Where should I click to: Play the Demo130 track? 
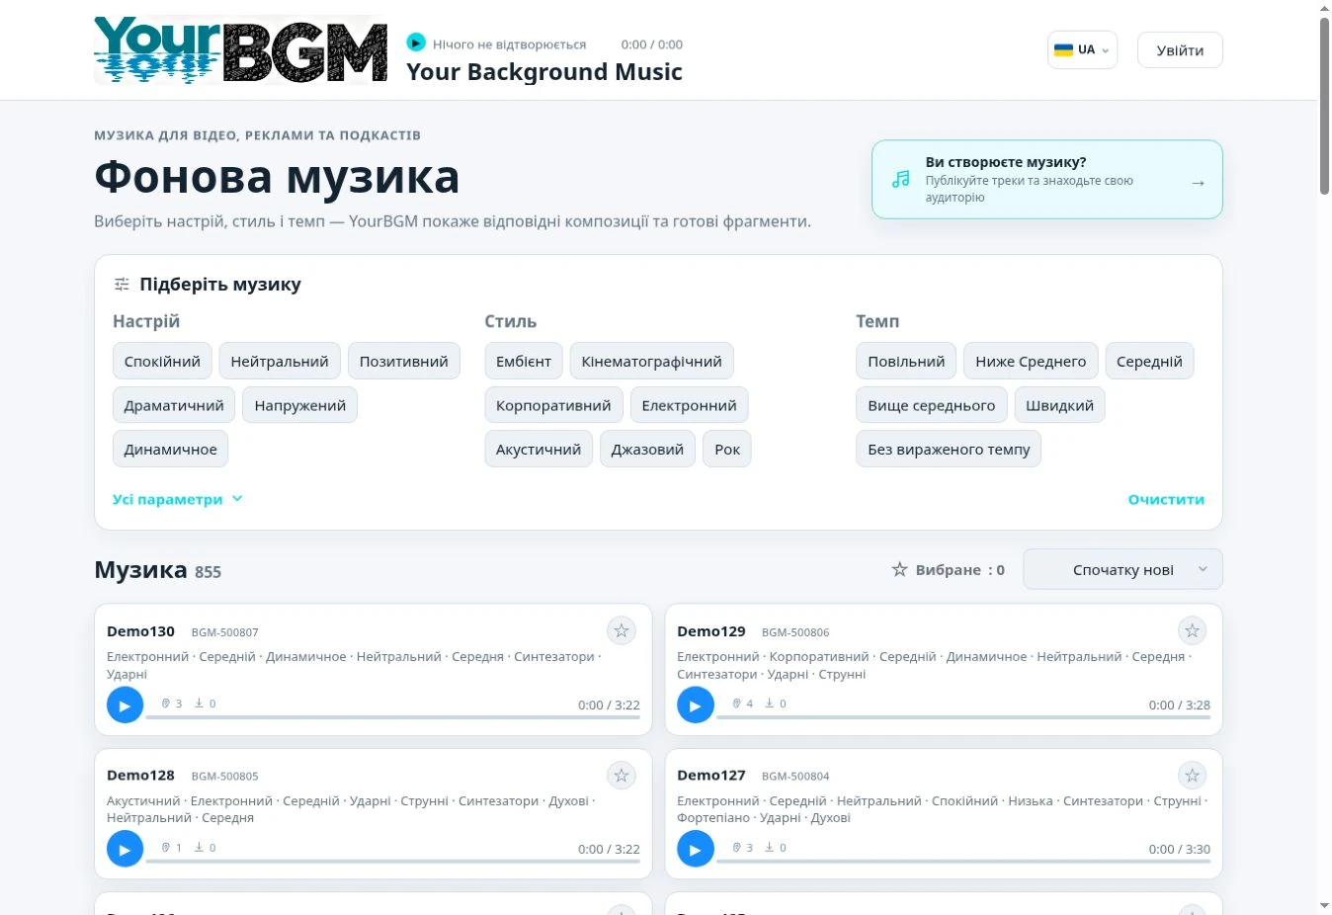125,706
